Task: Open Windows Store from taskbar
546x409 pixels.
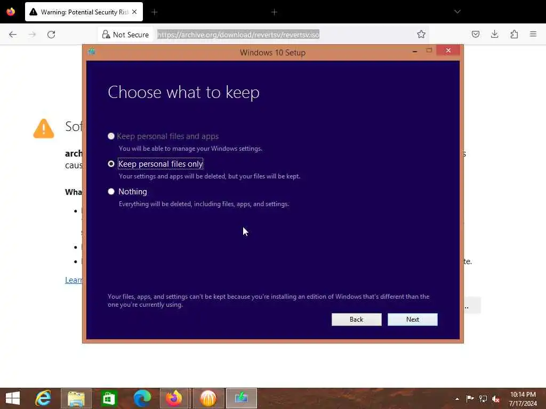Action: coord(109,398)
